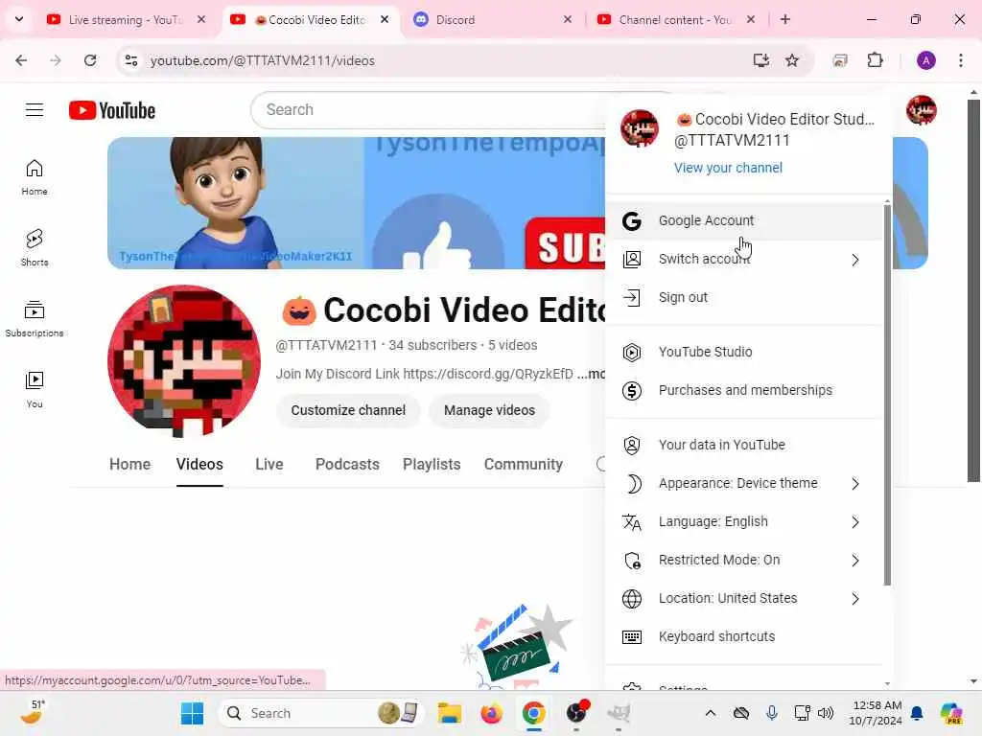Click the account avatar at top right
982x736 pixels.
921,110
